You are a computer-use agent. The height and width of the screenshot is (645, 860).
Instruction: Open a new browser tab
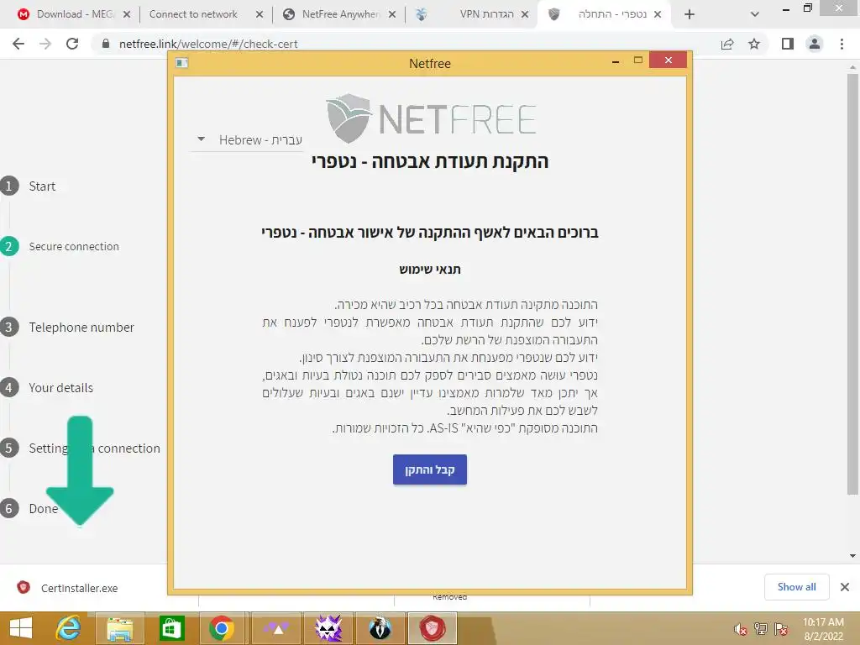[690, 15]
